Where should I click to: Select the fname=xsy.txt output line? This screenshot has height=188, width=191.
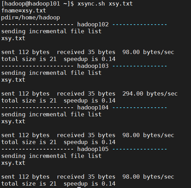click(24, 11)
